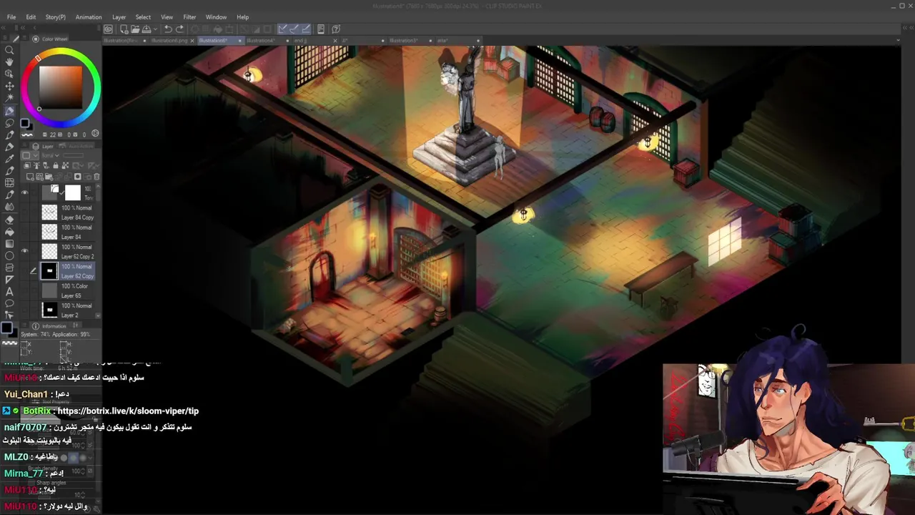
Task: Show the Layer 84 Copy layer
Action: (x=25, y=212)
